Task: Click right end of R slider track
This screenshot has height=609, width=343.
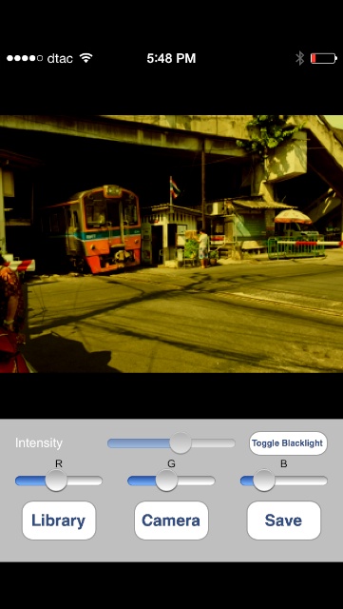Action: (99, 481)
